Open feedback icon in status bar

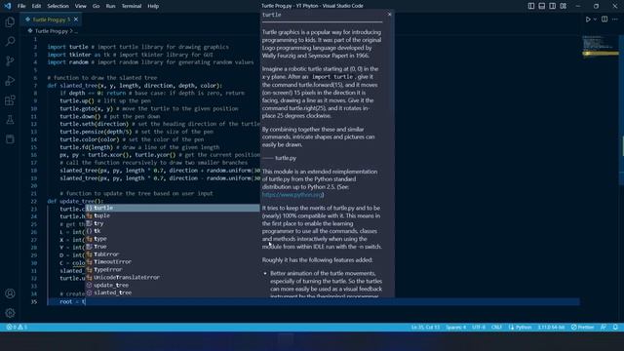pos(604,328)
